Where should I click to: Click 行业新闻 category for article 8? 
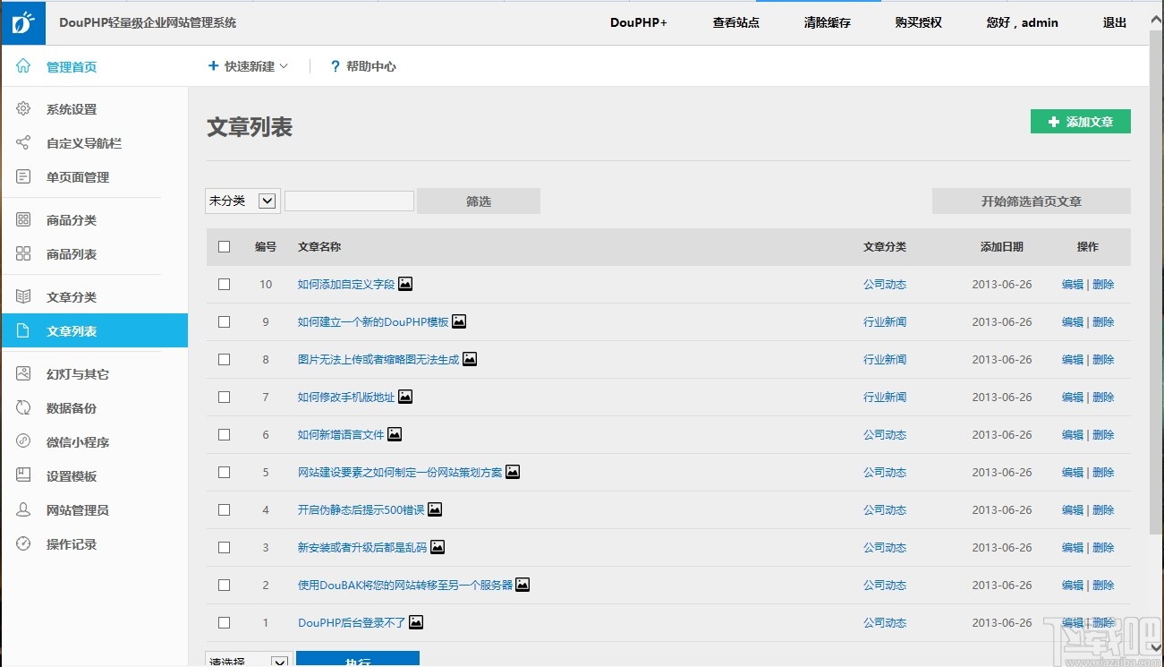[x=885, y=359]
